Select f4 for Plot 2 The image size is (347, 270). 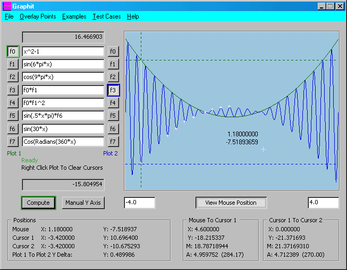tap(113, 103)
